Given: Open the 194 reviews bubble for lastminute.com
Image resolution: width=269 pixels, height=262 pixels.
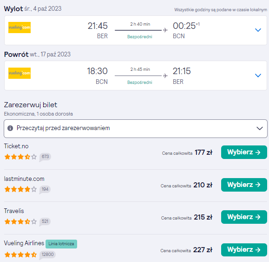Looking at the screenshot, I should [45, 189].
